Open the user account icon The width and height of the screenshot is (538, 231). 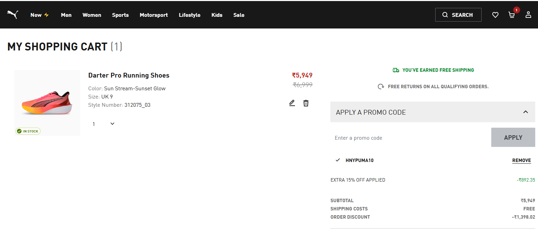528,15
